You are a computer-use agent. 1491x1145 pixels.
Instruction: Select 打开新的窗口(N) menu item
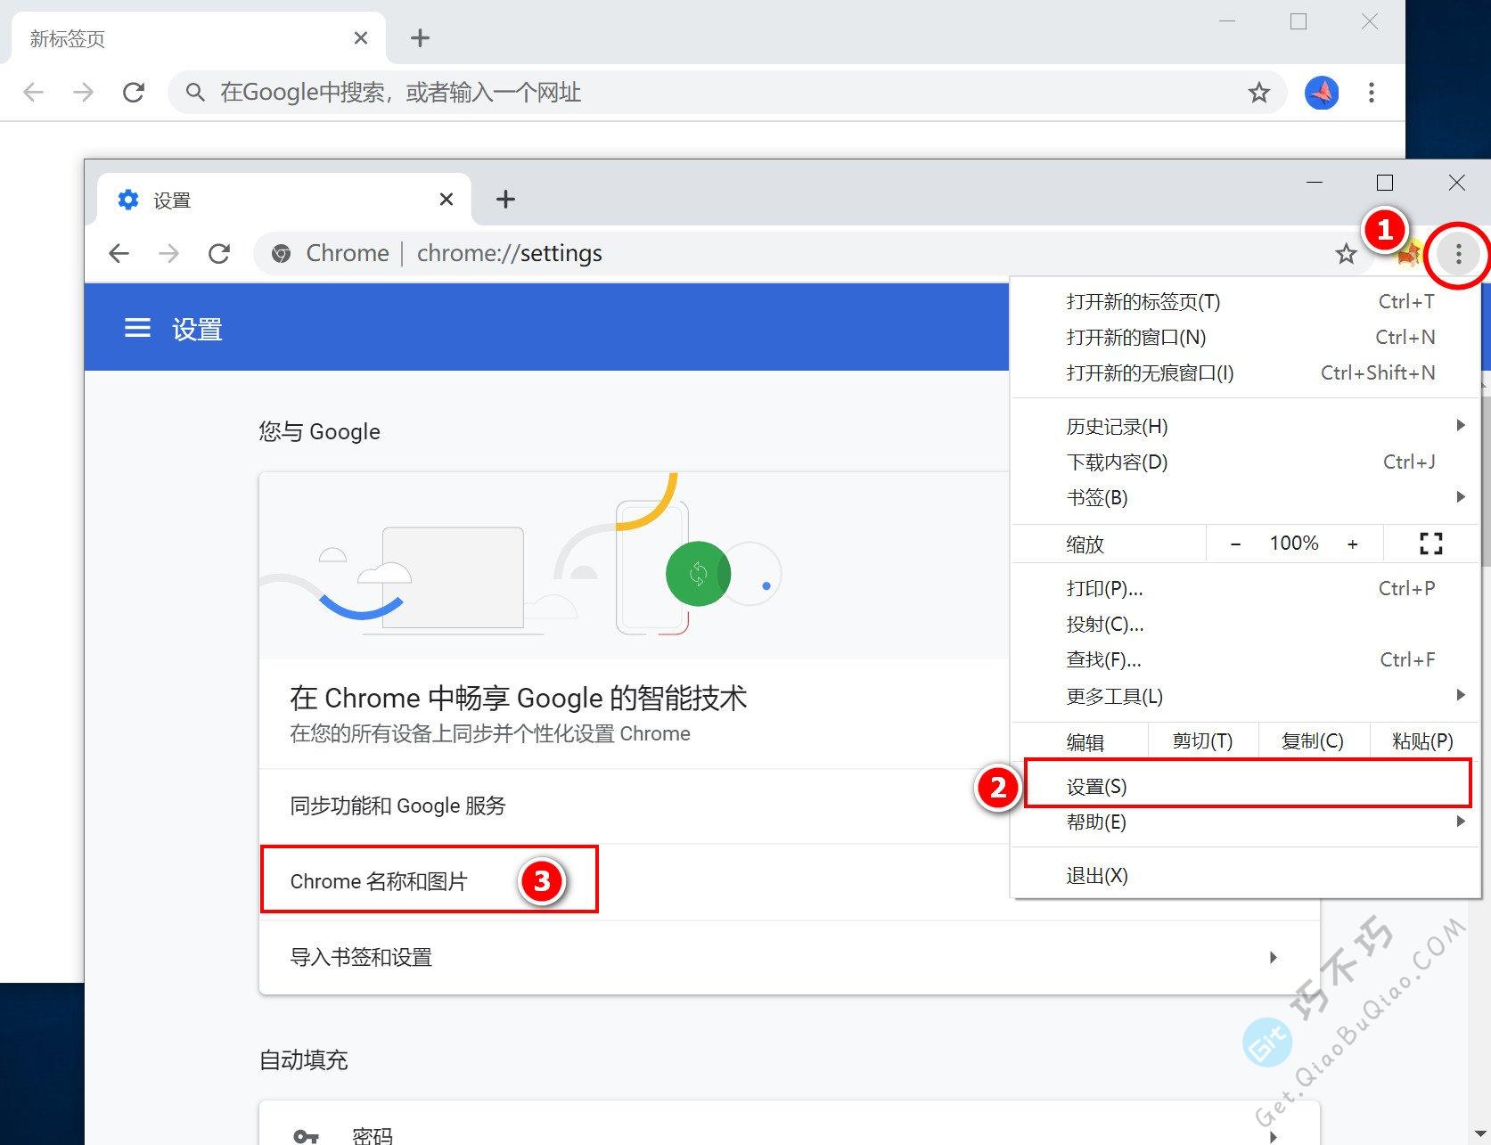coord(1246,338)
